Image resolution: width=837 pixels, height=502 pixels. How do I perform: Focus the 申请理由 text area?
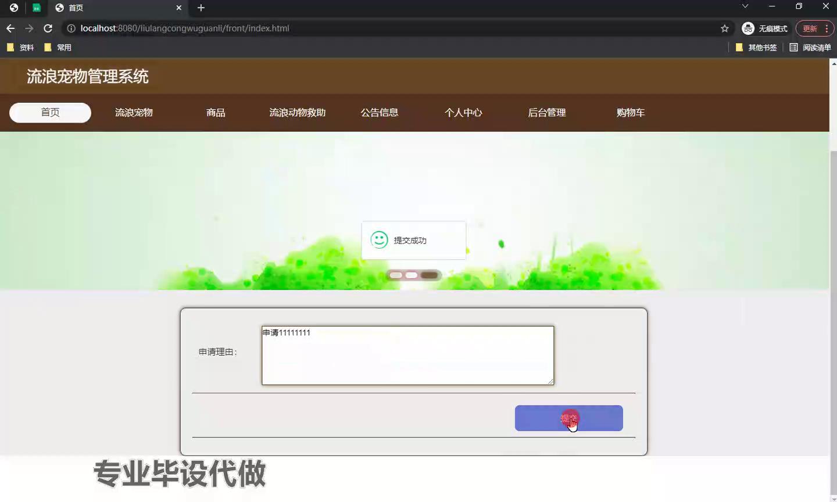(x=407, y=356)
